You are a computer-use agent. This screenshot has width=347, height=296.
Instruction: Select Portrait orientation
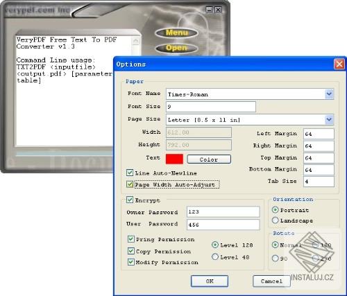click(x=275, y=210)
